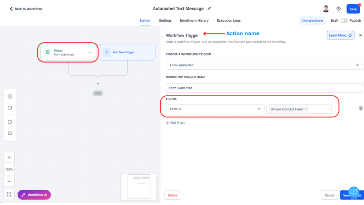Click the Add filters link
This screenshot has height=205, width=364.
point(175,123)
